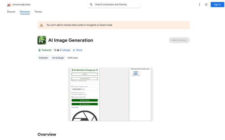
Task: Click the Featured label
Action: 46,50
